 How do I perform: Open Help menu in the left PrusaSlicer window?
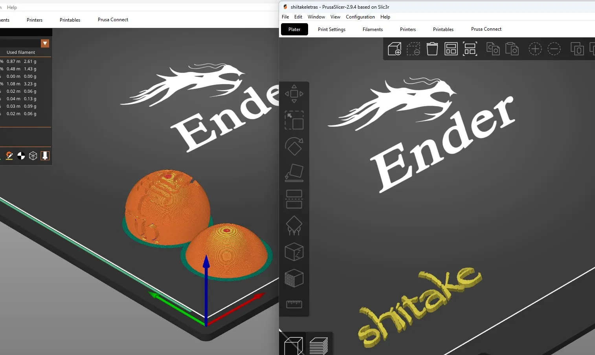coord(12,7)
